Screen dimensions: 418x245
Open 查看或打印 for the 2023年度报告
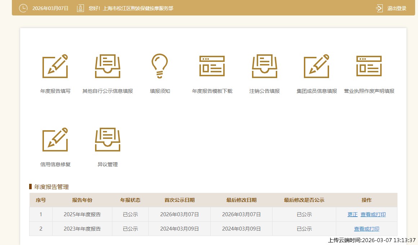367,229
